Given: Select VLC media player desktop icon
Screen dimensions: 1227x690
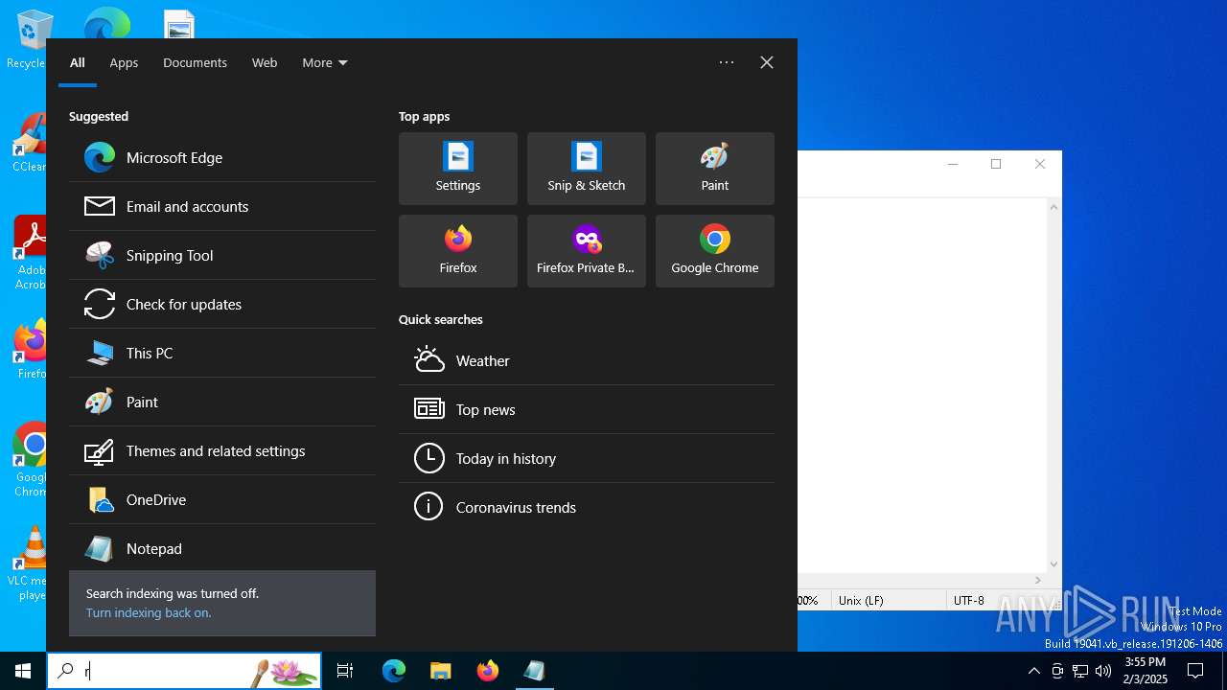Looking at the screenshot, I should 29,563.
